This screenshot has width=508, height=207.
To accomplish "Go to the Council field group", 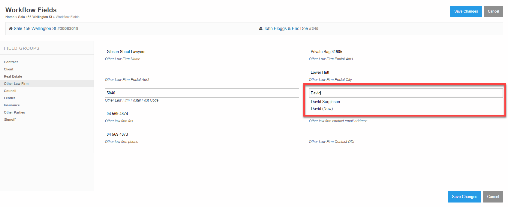I will click(x=10, y=91).
